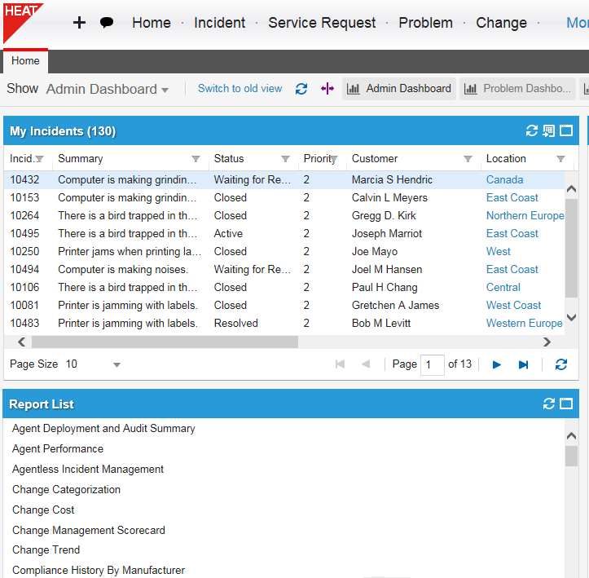Refresh the Report List panel
This screenshot has width=589, height=578.
pos(548,404)
